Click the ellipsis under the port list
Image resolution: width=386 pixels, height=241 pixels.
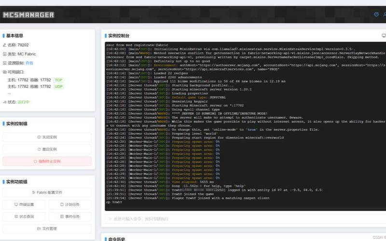click(x=9, y=93)
